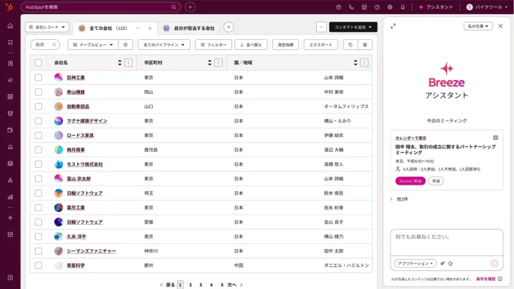Screen dimensions: 514x289
Task: Click the エクスポート button
Action: 321,44
